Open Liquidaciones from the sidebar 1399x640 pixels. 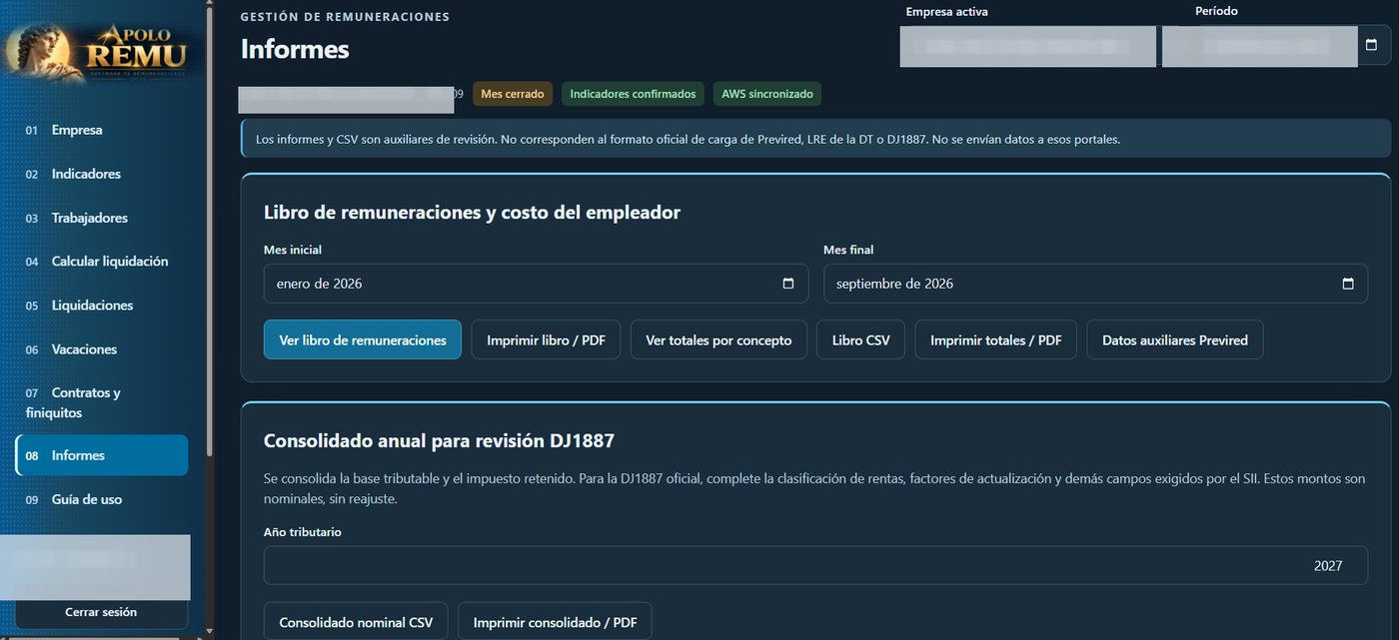pos(101,306)
